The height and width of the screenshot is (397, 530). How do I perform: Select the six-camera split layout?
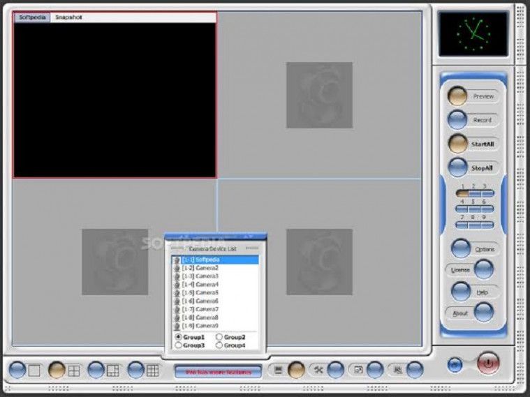pyautogui.click(x=96, y=370)
